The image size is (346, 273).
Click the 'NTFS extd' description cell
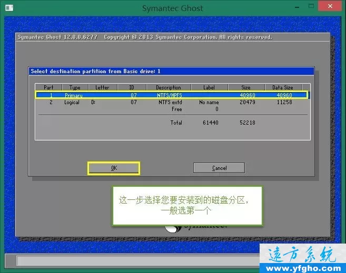[170, 102]
